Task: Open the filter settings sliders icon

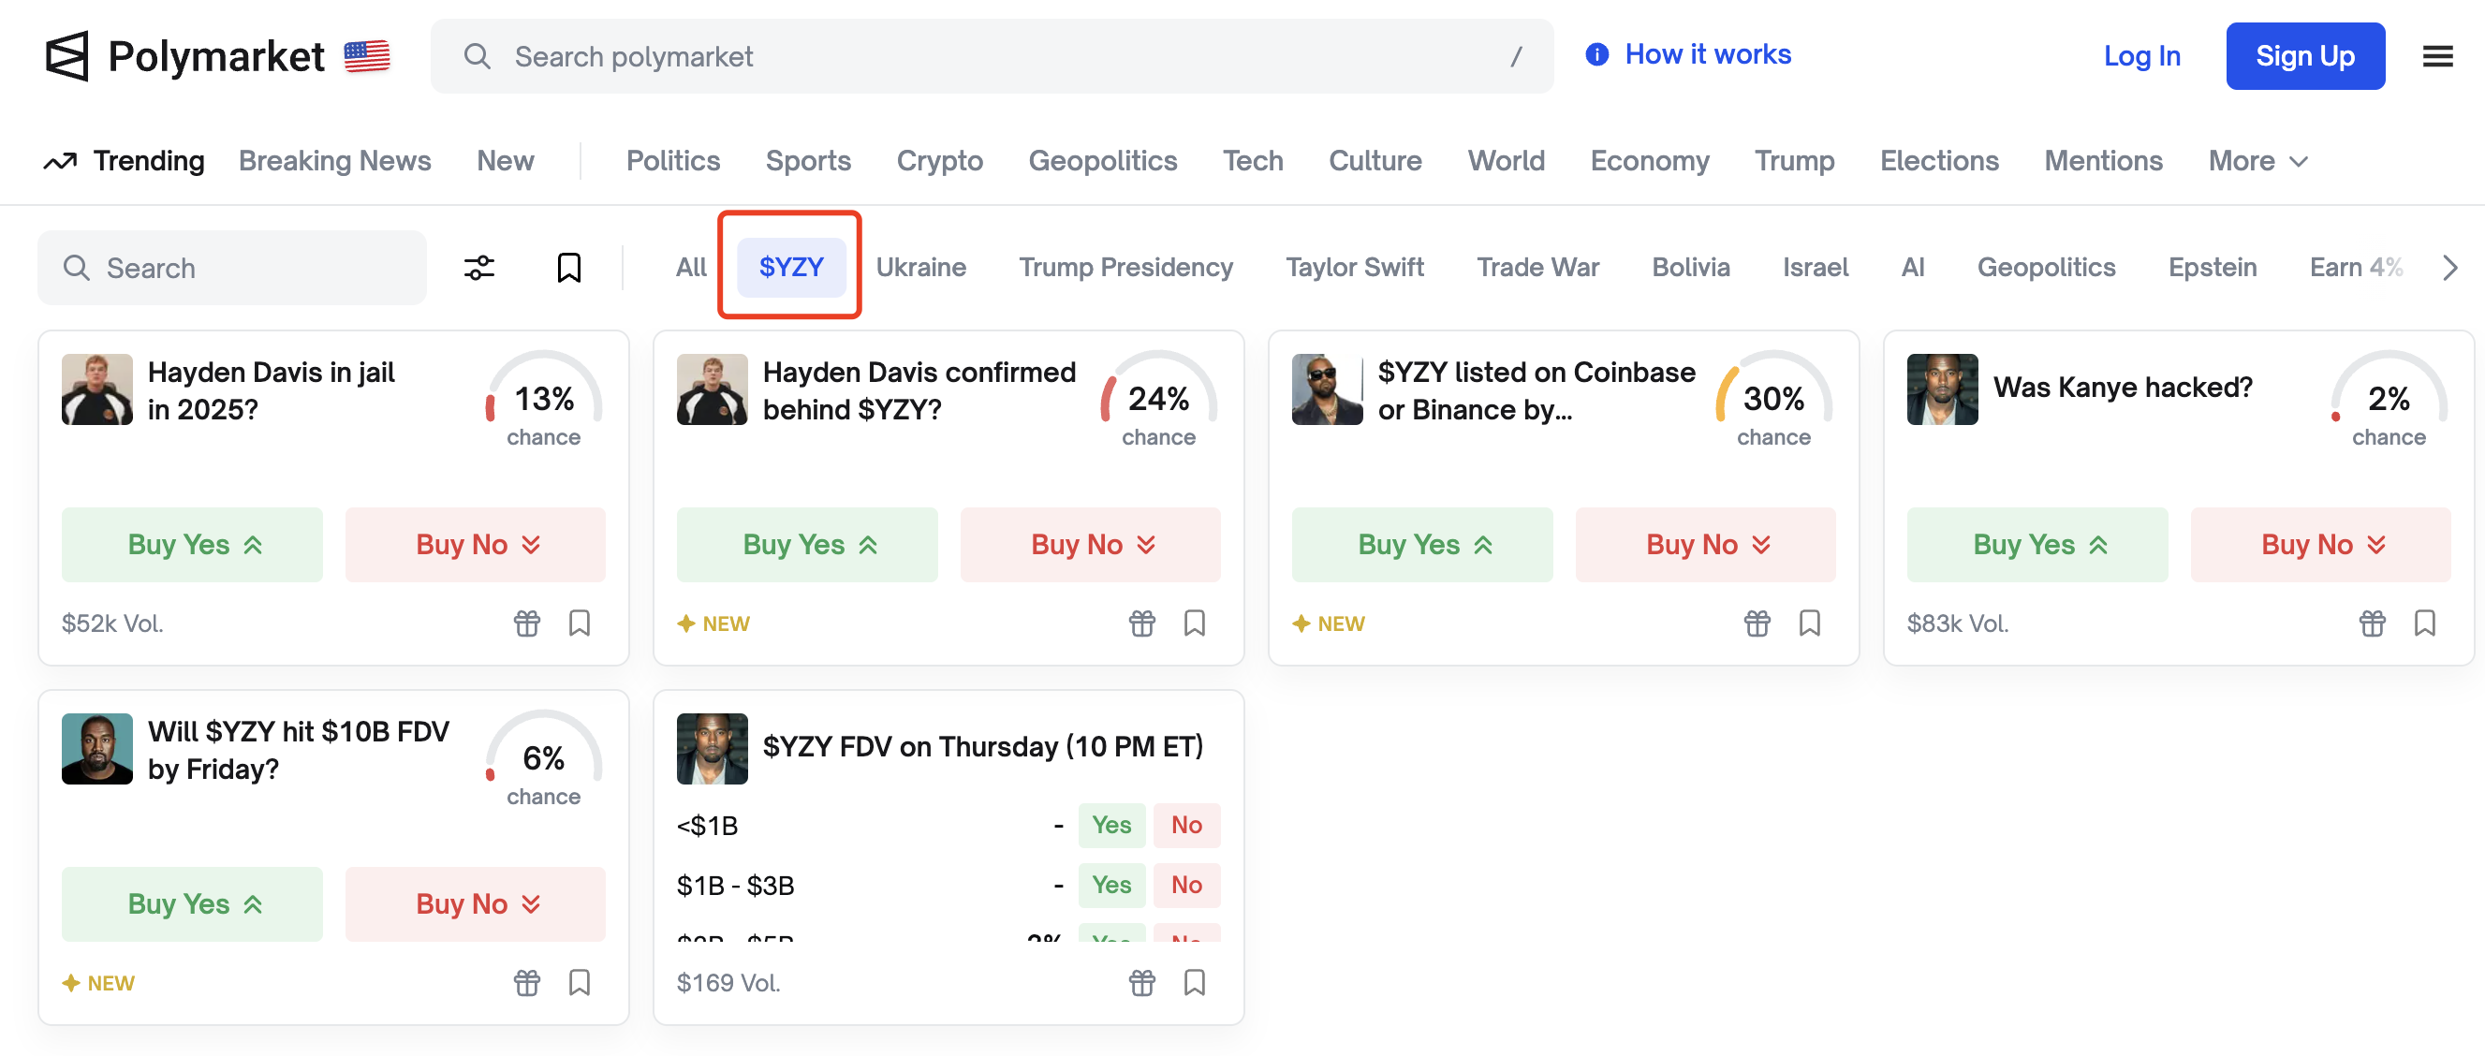Action: 478,267
